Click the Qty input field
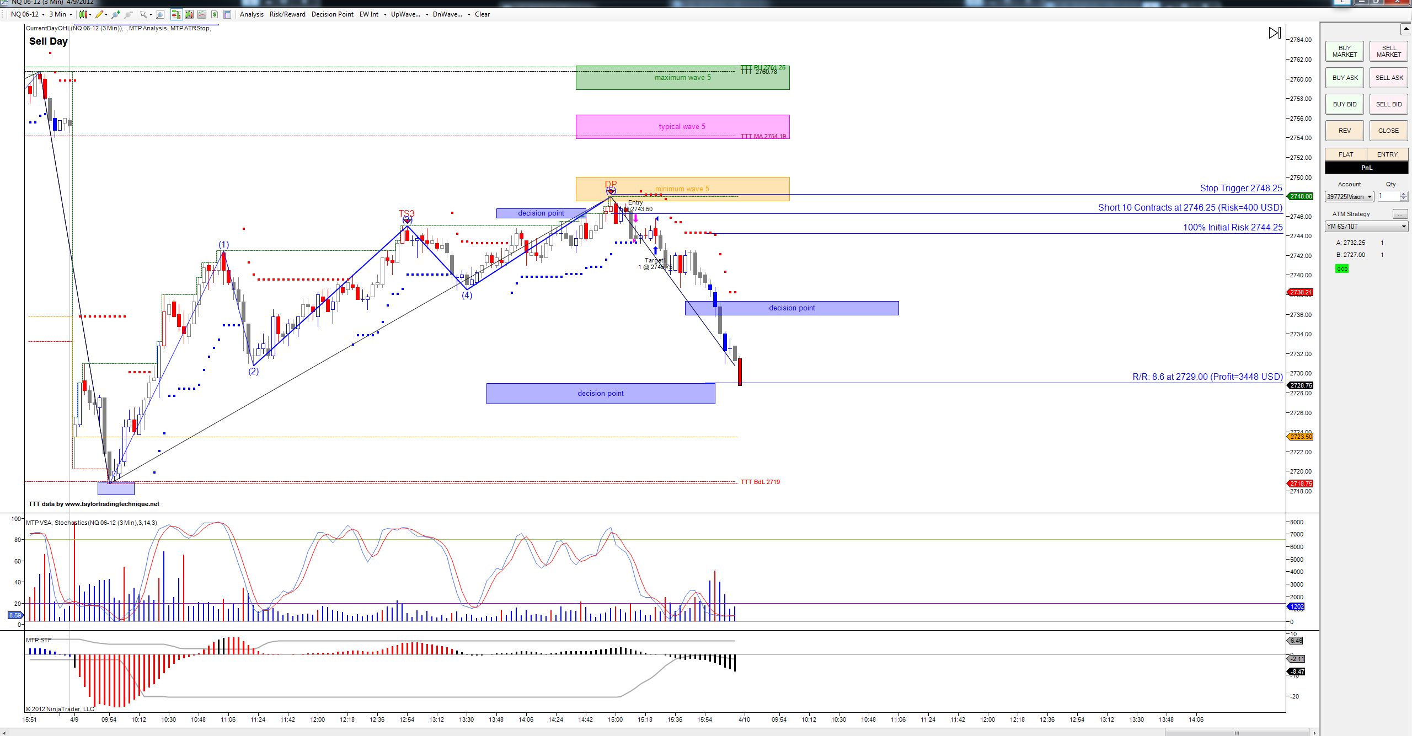Image resolution: width=1412 pixels, height=736 pixels. pos(1388,196)
